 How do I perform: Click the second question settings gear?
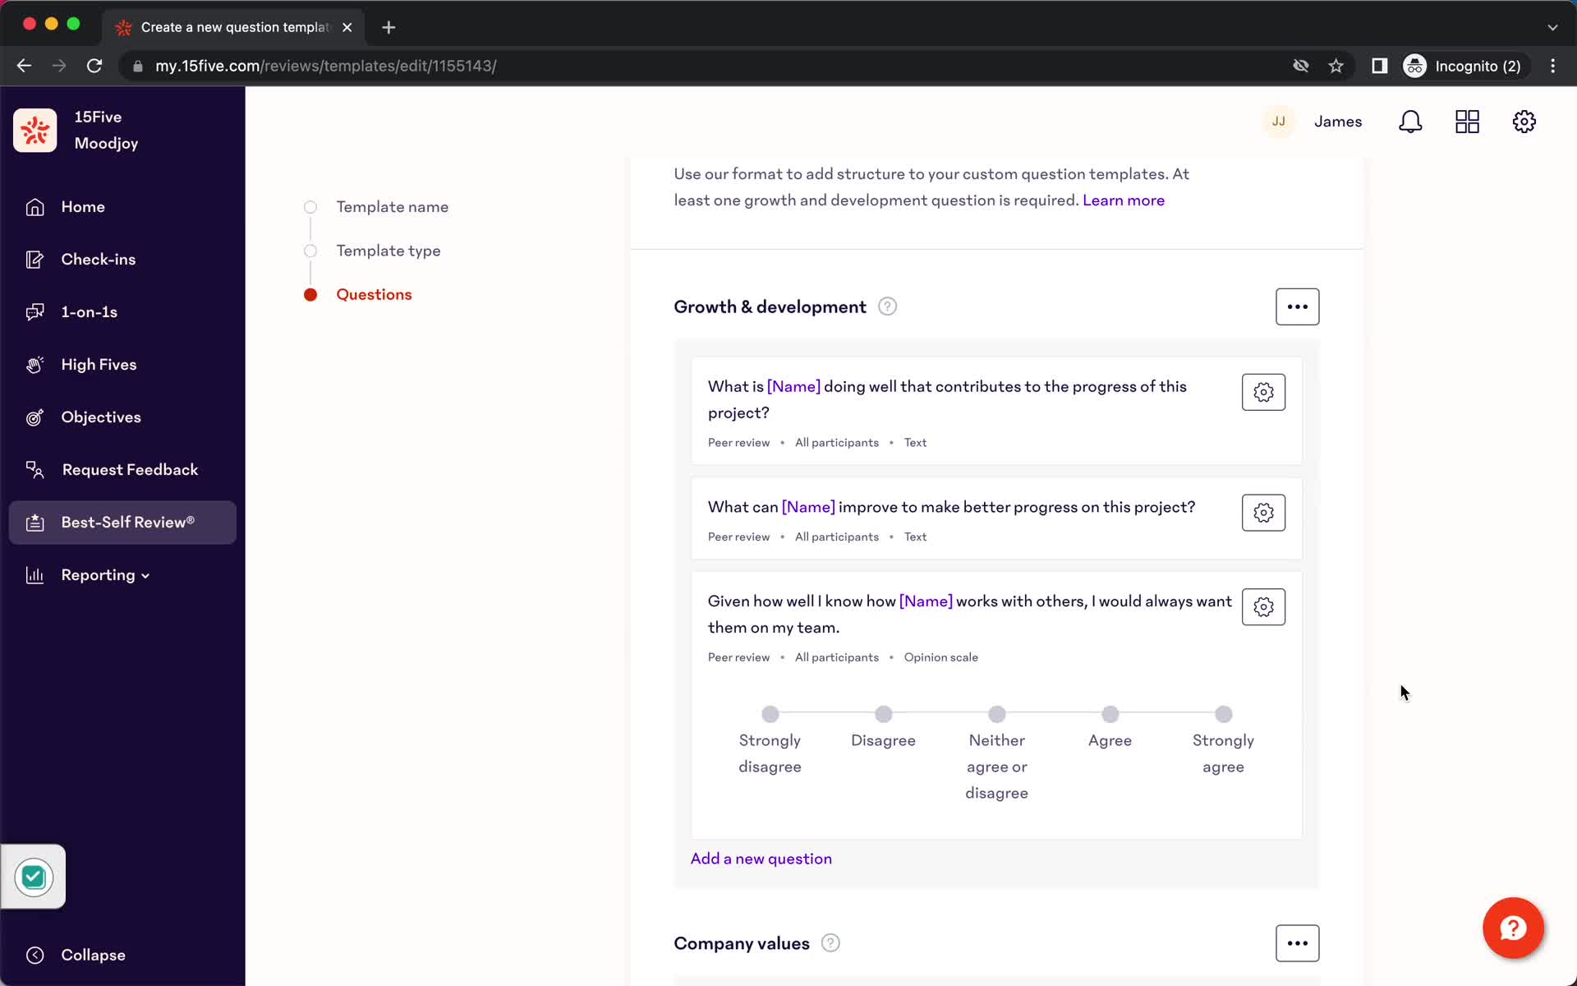click(x=1262, y=513)
